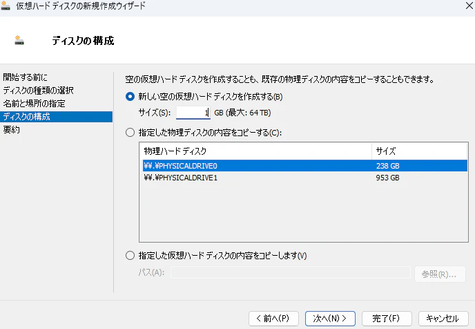This screenshot has height=329, width=475.
Task: Click the サイズ column header
Action: pyautogui.click(x=420, y=151)
